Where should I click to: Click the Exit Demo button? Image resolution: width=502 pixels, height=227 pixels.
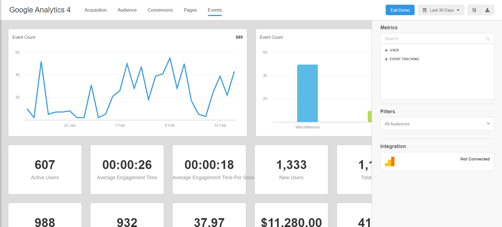400,10
